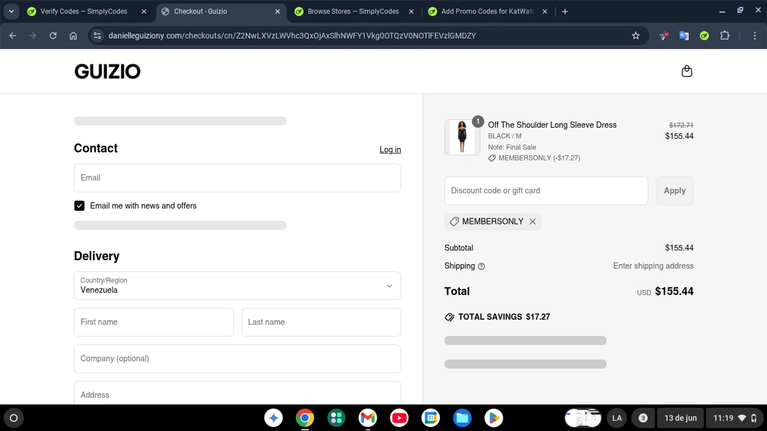Click the Log in link
767x431 pixels.
pyautogui.click(x=390, y=150)
